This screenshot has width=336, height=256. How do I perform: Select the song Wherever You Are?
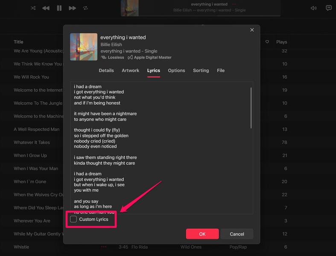coord(32,221)
